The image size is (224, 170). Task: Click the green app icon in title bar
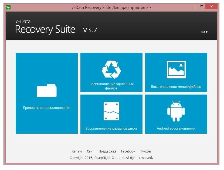pyautogui.click(x=8, y=7)
